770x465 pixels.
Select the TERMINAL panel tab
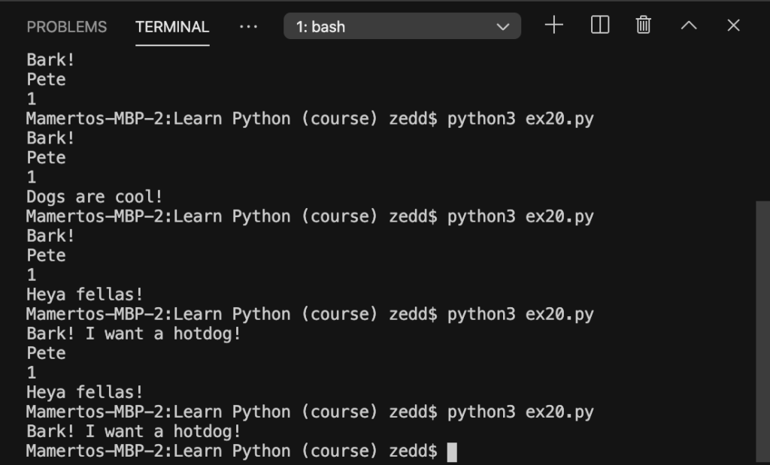(172, 26)
